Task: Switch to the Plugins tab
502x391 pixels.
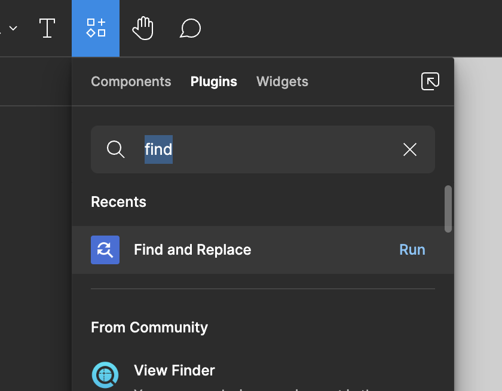Action: pyautogui.click(x=213, y=82)
